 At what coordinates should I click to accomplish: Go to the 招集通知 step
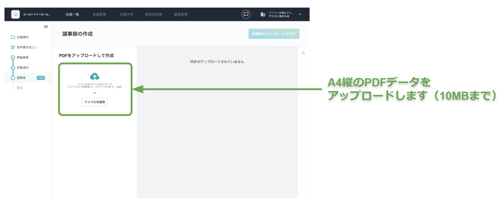(x=23, y=68)
